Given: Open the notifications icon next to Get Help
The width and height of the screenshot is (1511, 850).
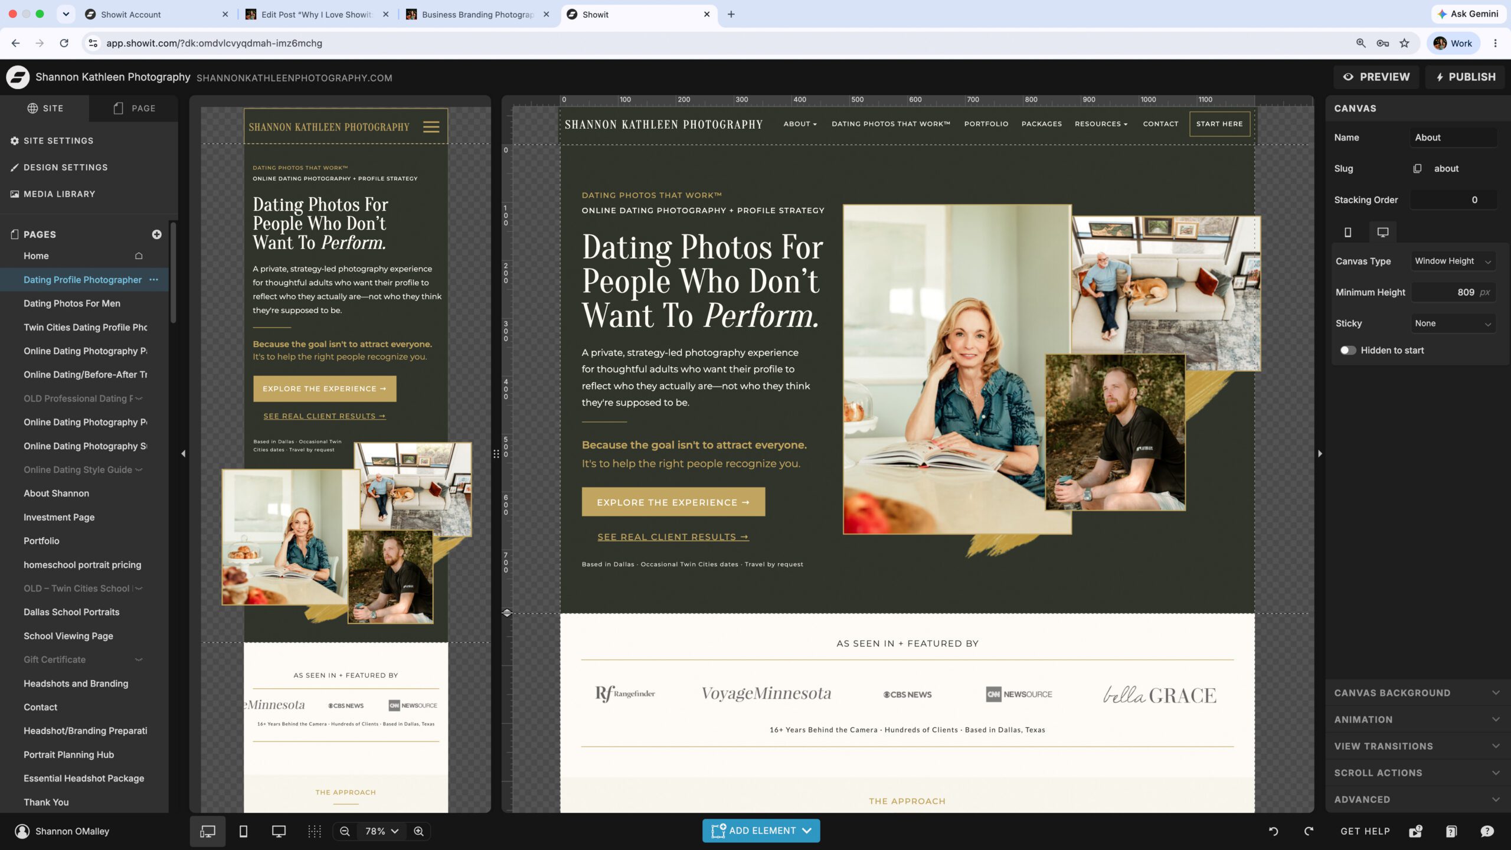Looking at the screenshot, I should [1415, 831].
